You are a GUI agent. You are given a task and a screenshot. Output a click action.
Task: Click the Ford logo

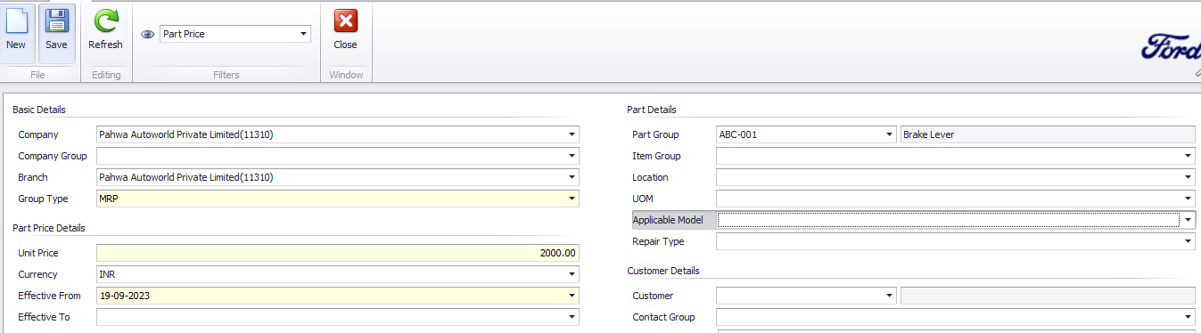click(x=1172, y=47)
